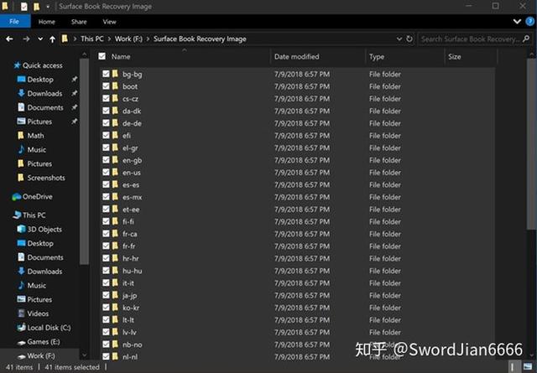Viewport: 537px width, 373px height.
Task: Refresh the current folder view
Action: pyautogui.click(x=409, y=39)
